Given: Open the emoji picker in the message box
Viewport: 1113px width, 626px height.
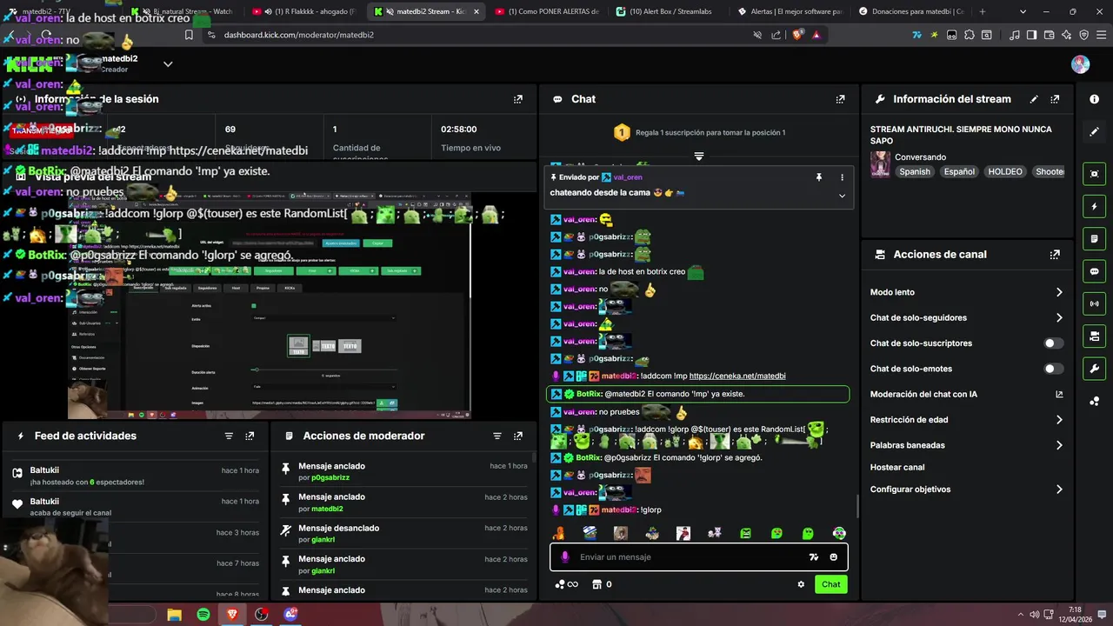Looking at the screenshot, I should (x=833, y=557).
